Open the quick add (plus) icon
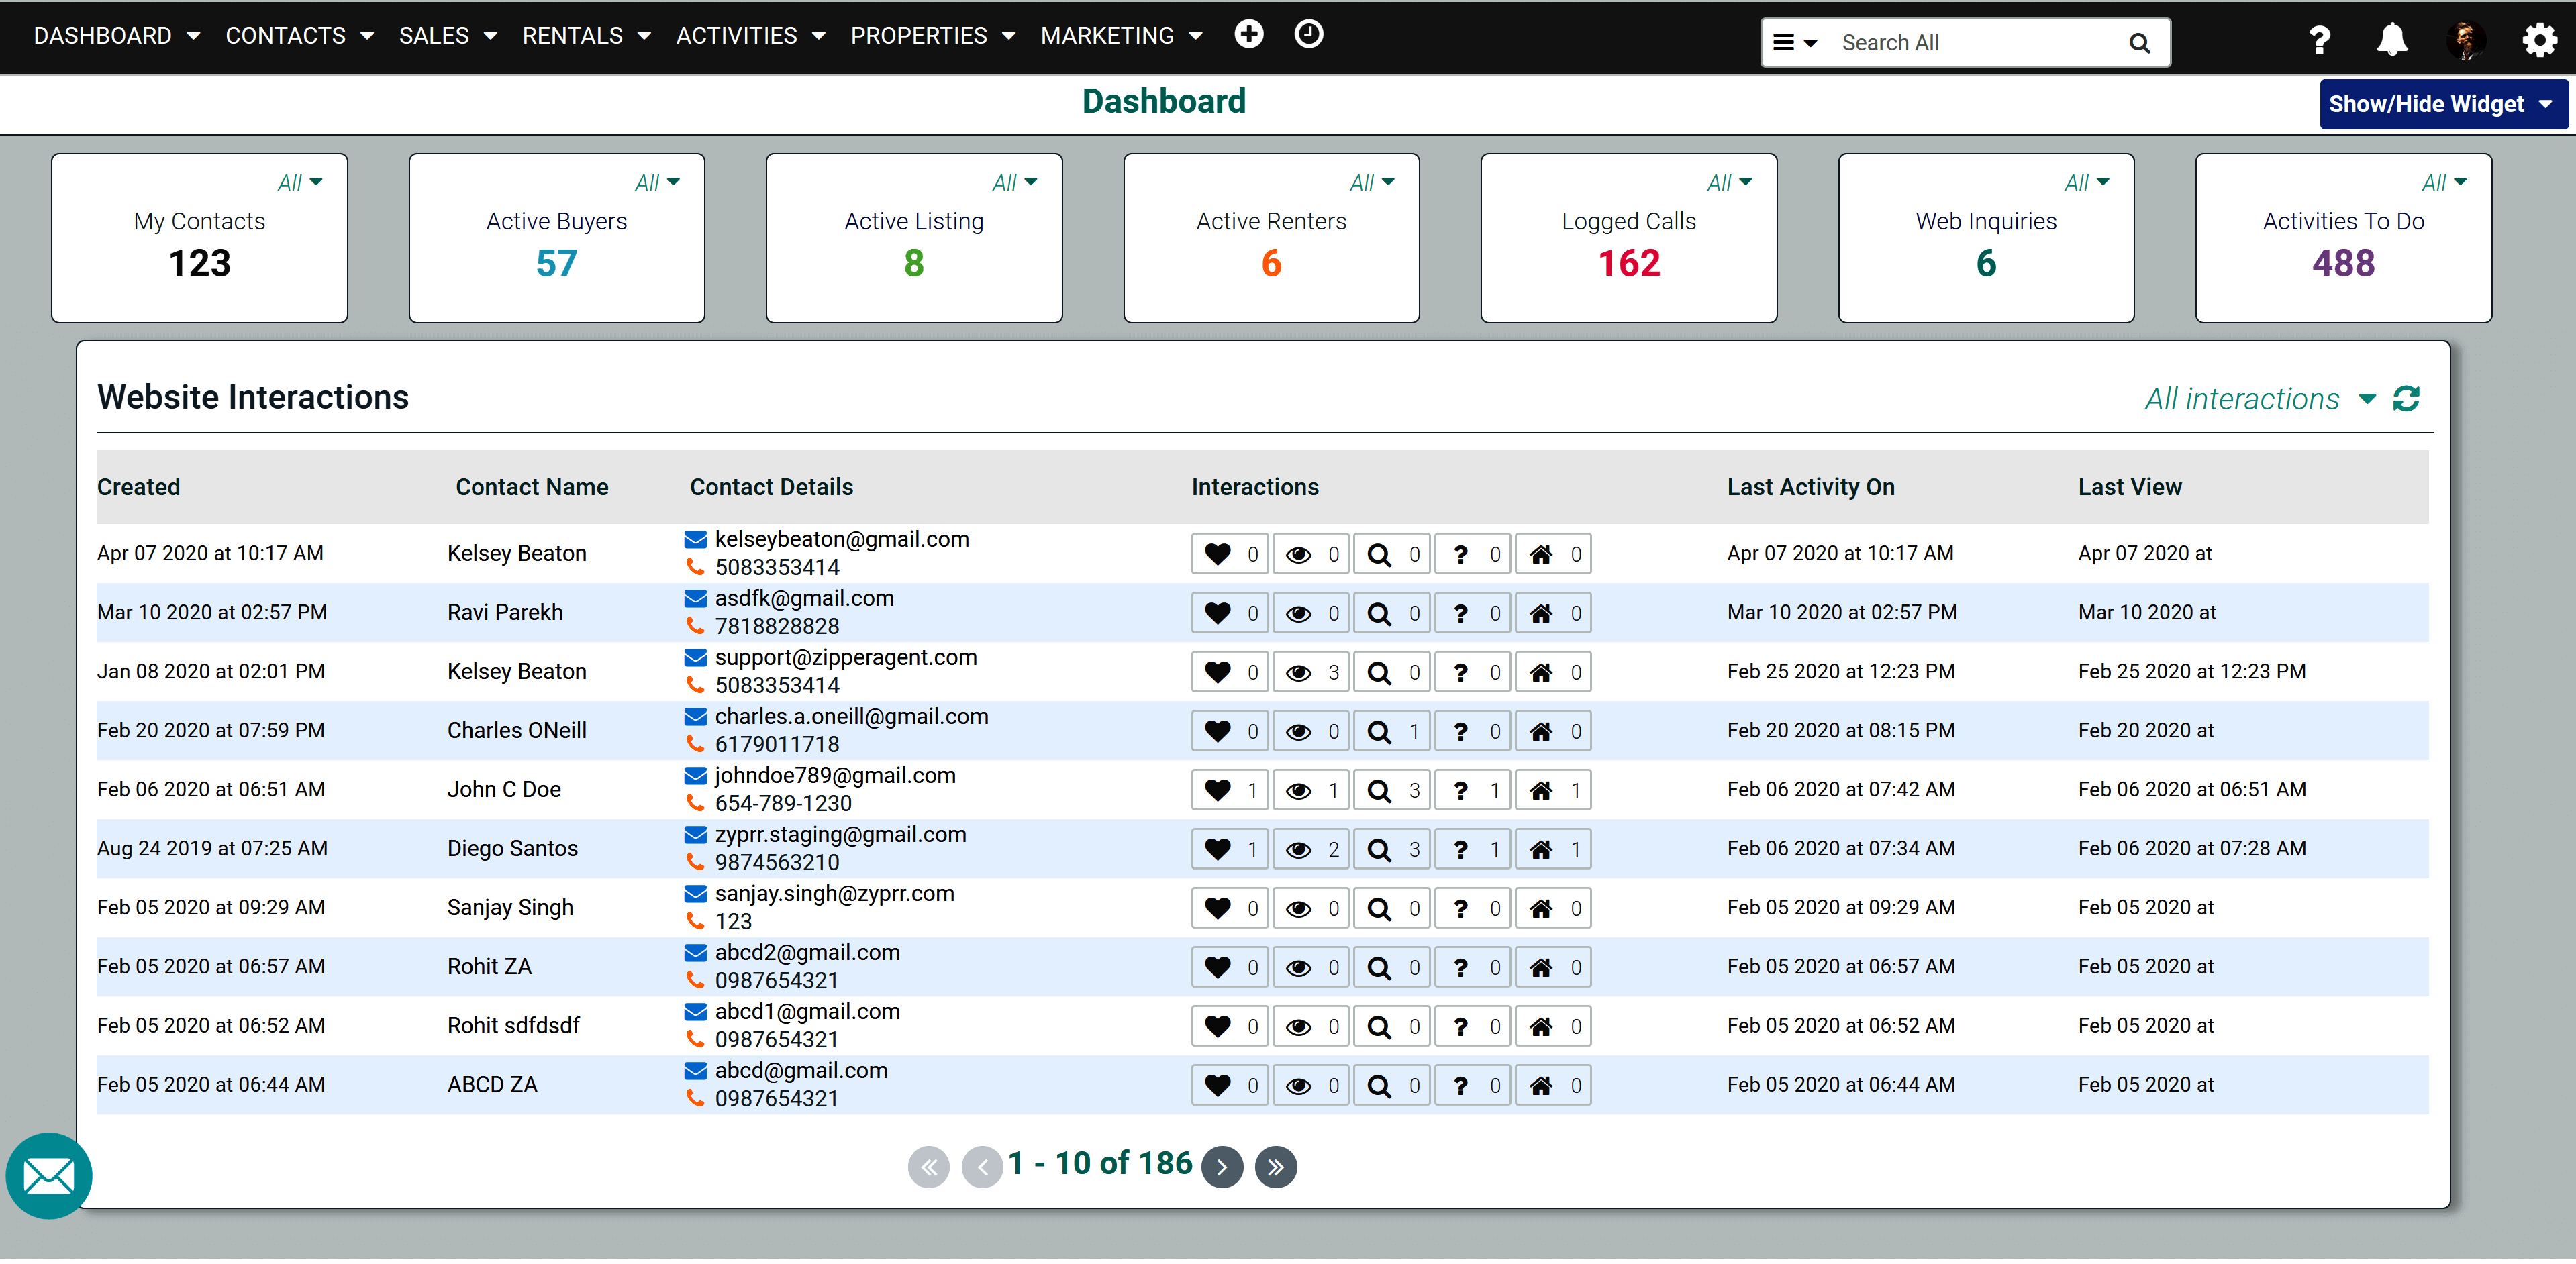 coord(1249,33)
